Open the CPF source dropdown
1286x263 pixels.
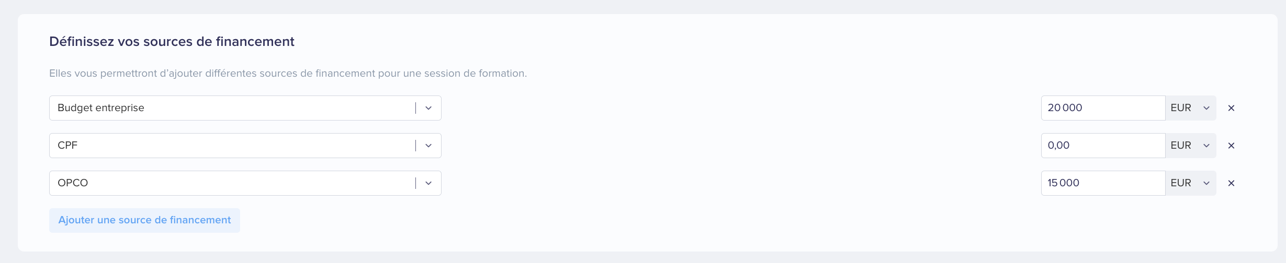click(x=245, y=146)
